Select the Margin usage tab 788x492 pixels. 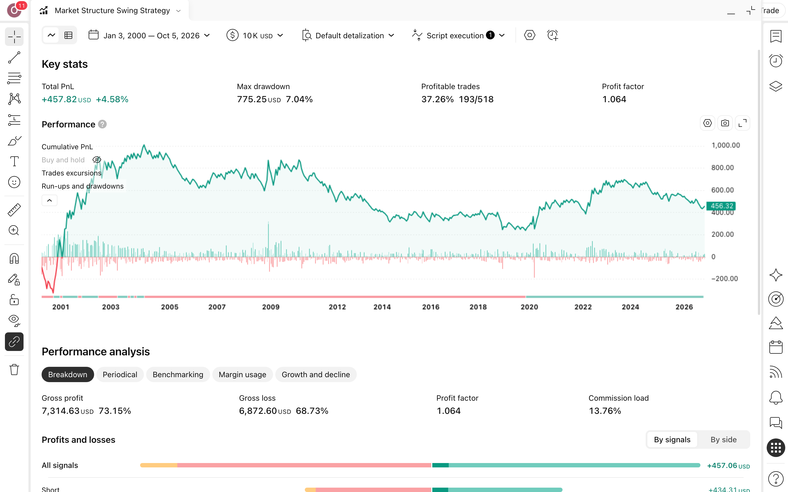tap(242, 374)
